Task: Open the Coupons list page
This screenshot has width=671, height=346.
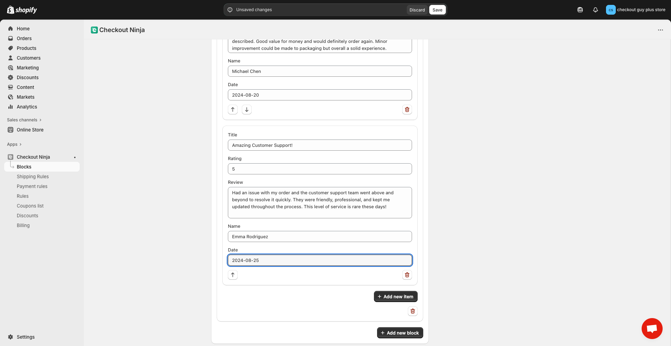Action: coord(30,206)
